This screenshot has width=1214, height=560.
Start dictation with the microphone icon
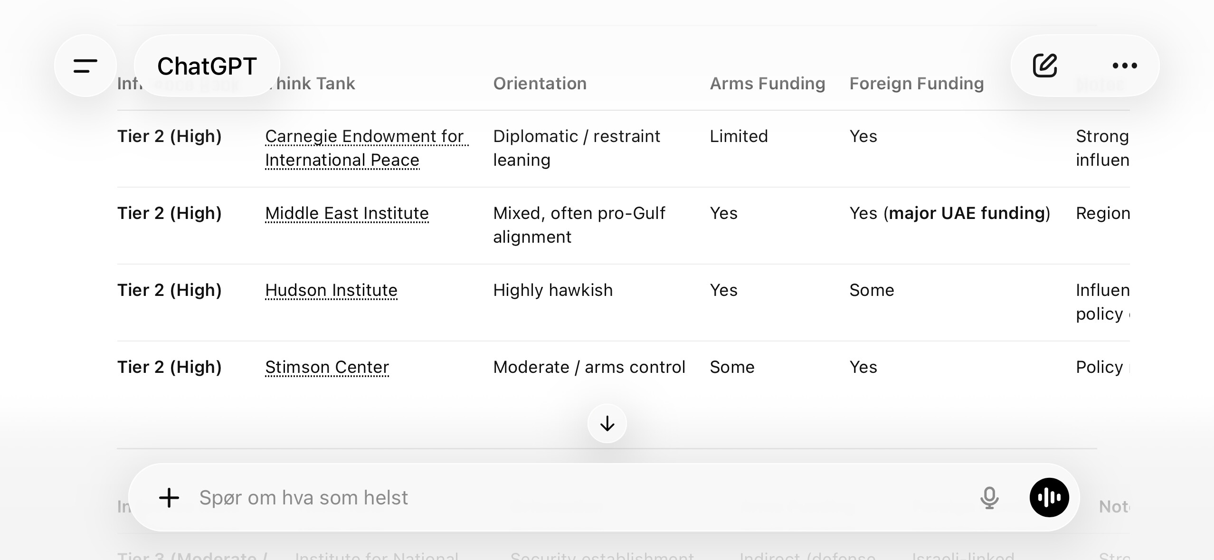tap(989, 498)
